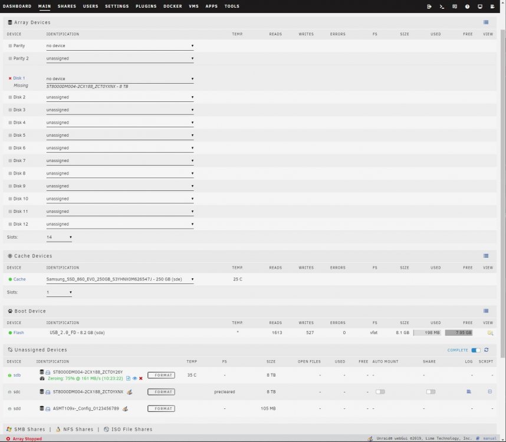Viewport: 506px width, 442px height.
Task: Open the system Log icon in the header
Action: [492, 6]
